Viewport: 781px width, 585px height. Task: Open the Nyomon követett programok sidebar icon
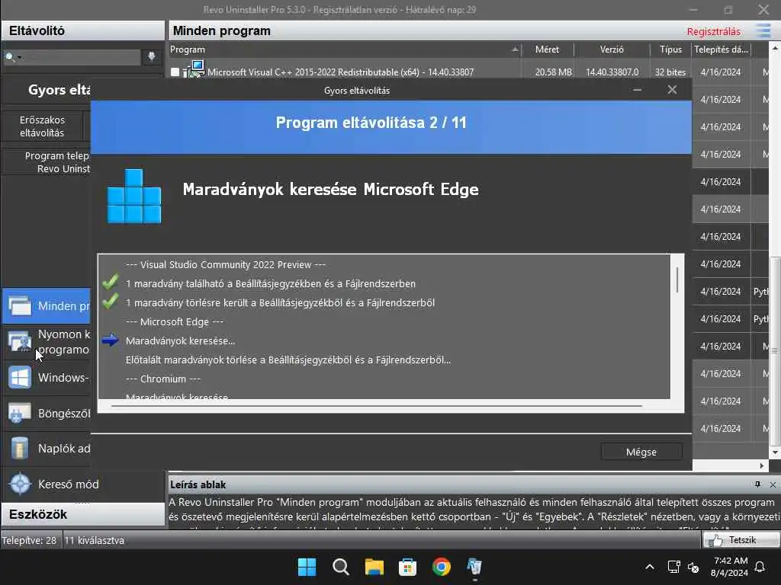[20, 341]
